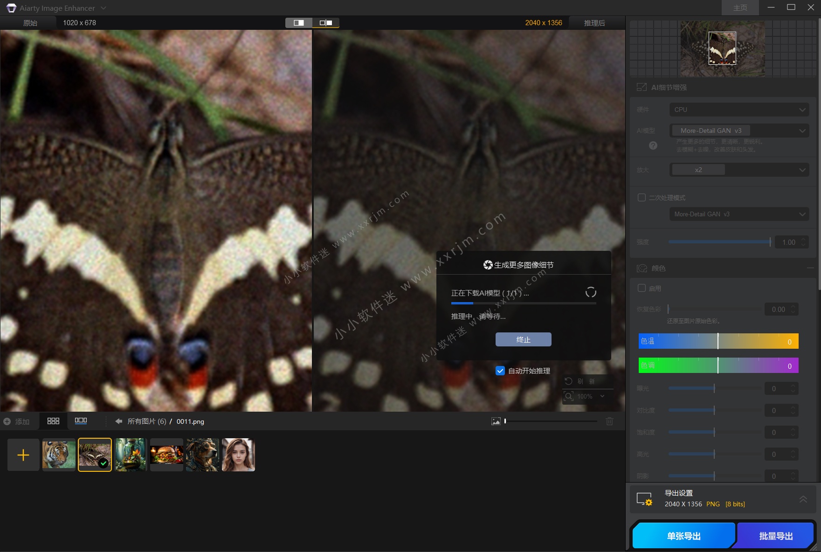This screenshot has height=552, width=821.
Task: Click the AI model help question icon
Action: [653, 145]
